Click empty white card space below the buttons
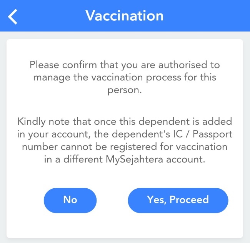The width and height of the screenshot is (250, 243). click(125, 226)
